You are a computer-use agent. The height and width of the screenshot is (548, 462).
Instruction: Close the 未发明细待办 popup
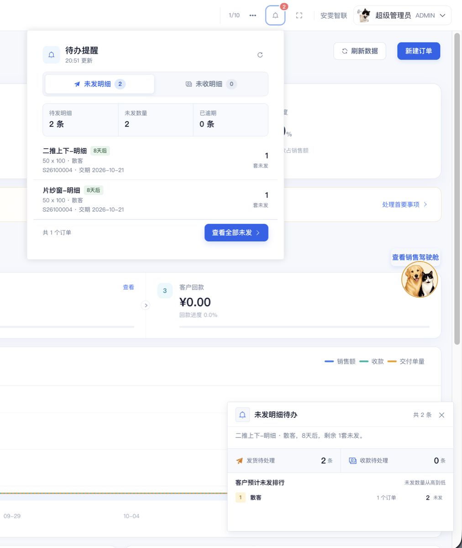(x=441, y=415)
